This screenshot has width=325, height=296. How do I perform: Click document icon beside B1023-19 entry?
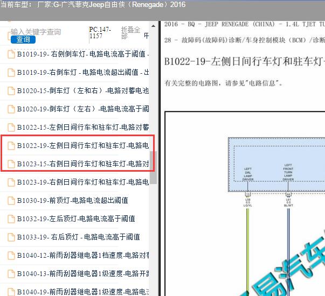point(11,182)
